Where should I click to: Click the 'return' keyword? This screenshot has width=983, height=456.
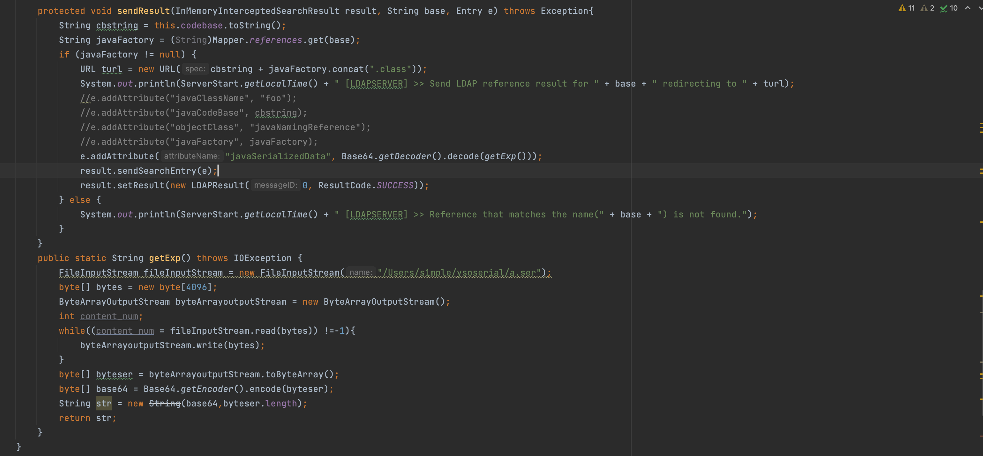pos(74,418)
